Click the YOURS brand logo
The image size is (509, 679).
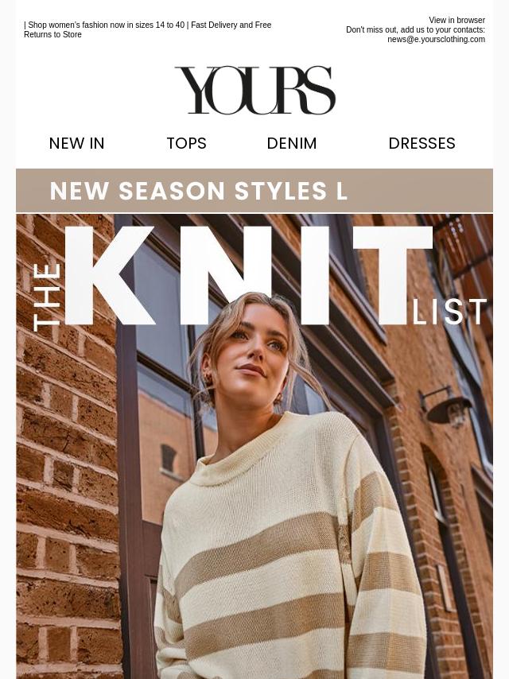click(x=255, y=90)
